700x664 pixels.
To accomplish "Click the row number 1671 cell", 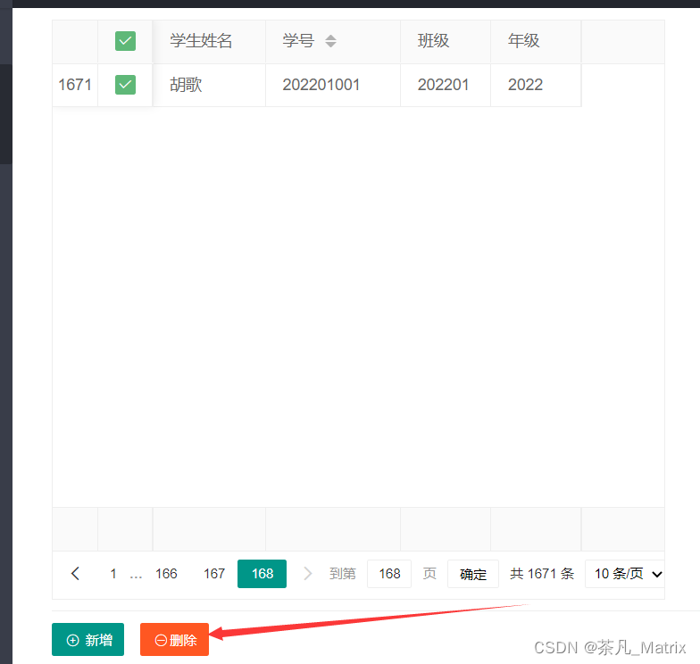I will point(75,85).
